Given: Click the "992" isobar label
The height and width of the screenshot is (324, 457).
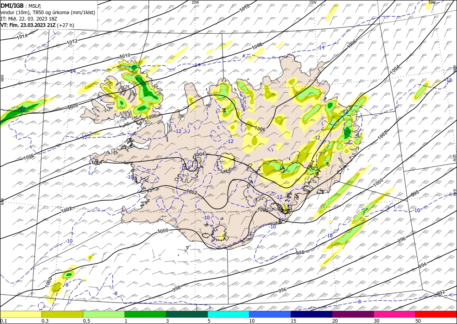Looking at the screenshot, I should click(x=441, y=292).
